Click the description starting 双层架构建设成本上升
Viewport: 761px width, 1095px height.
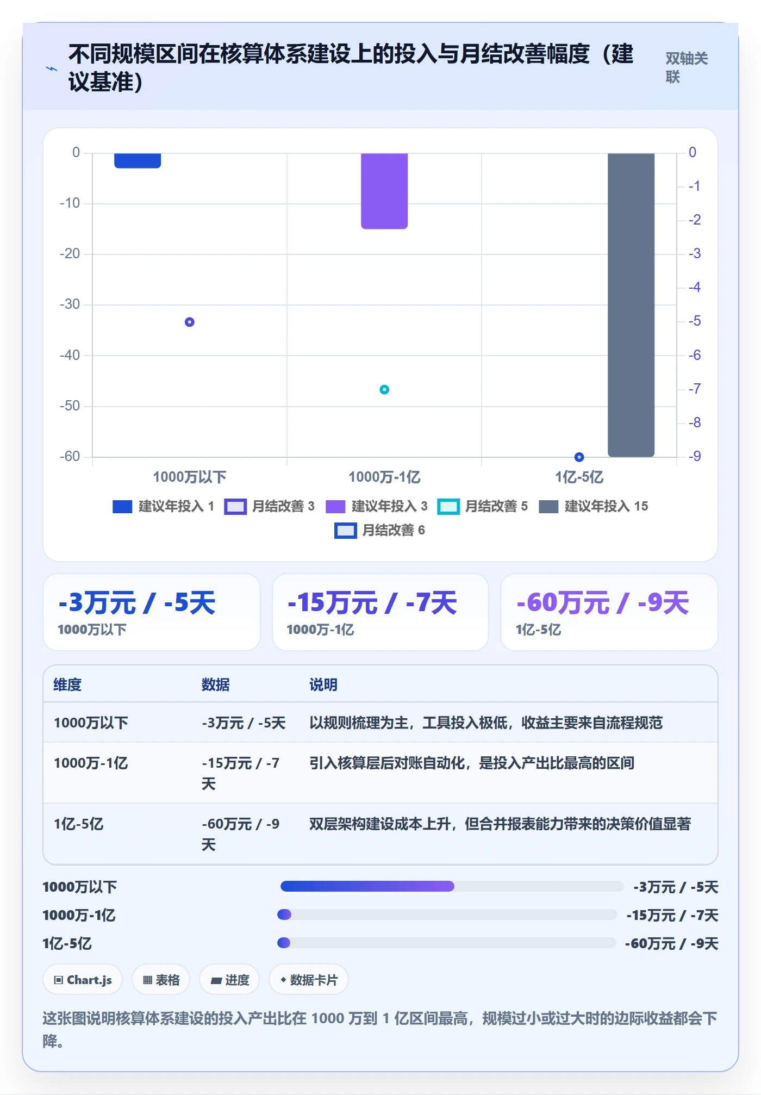click(x=500, y=824)
